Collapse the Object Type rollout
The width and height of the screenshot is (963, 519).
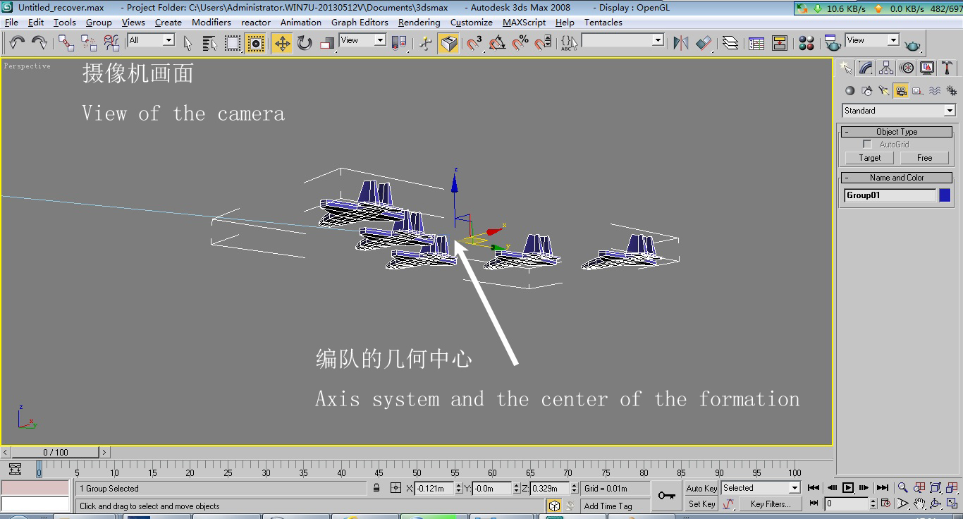pos(897,132)
